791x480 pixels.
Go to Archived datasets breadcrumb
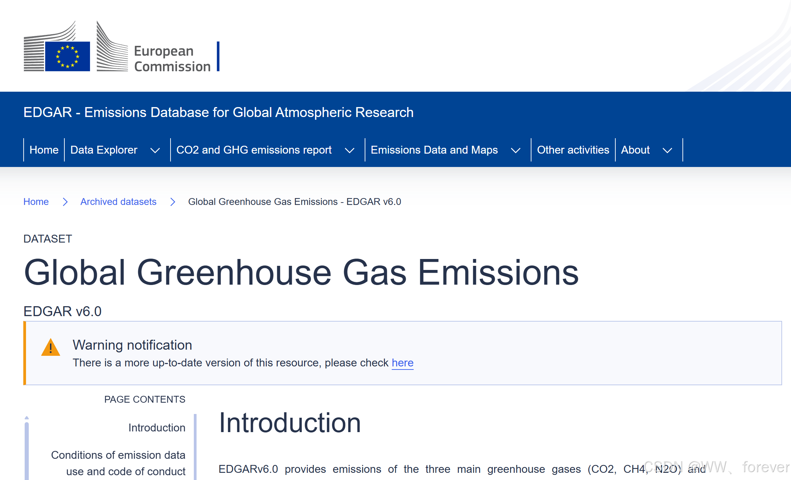[x=118, y=202]
